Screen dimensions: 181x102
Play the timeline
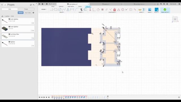pyautogui.click(x=44, y=97)
